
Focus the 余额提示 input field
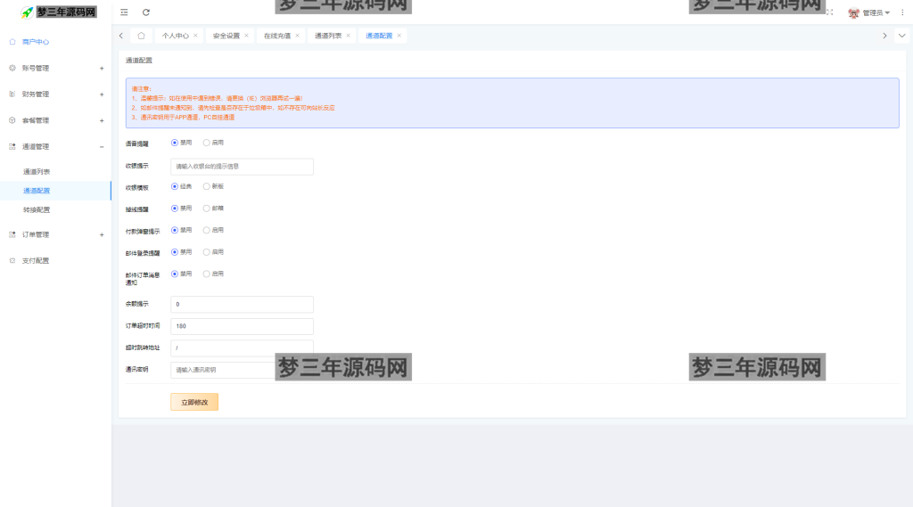click(x=243, y=305)
